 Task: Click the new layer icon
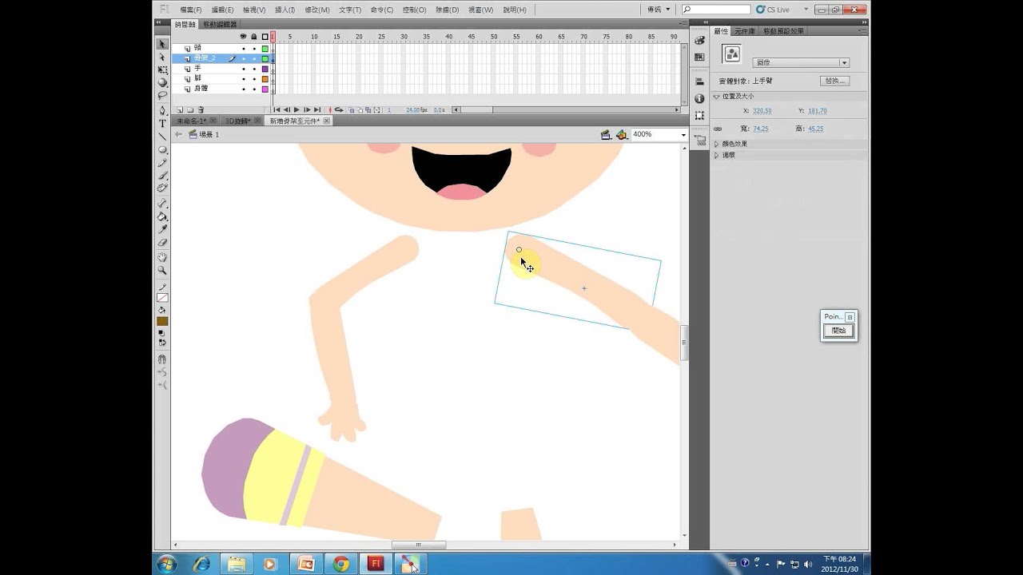click(x=180, y=109)
